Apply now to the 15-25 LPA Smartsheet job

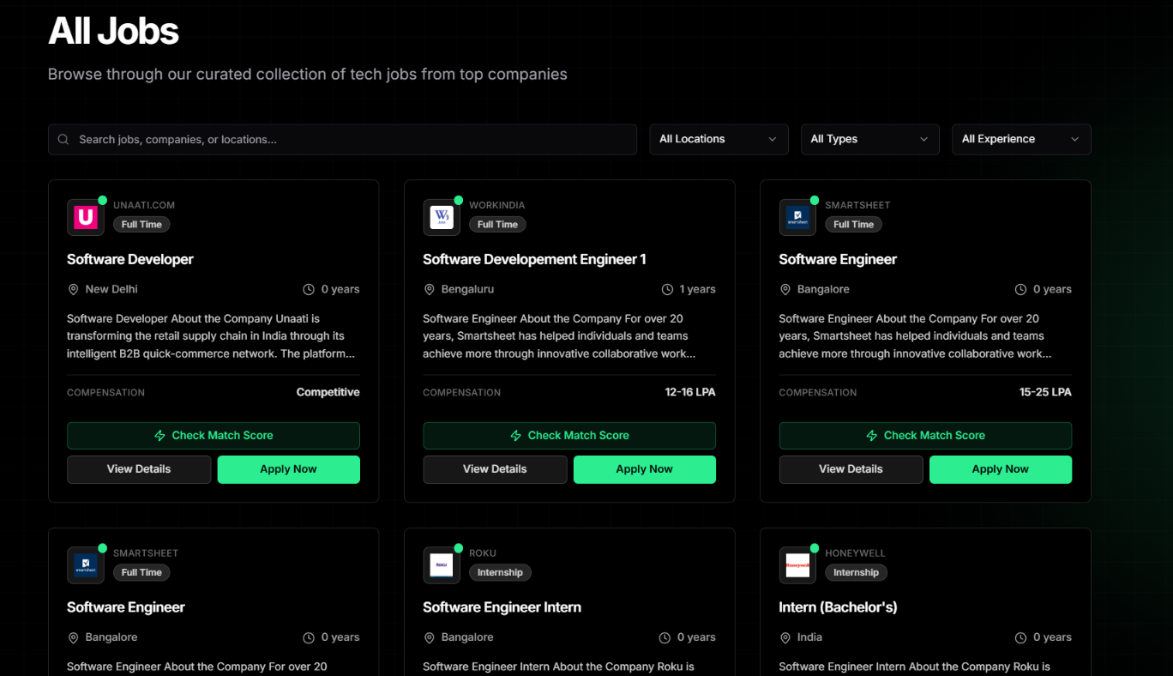pos(1000,469)
